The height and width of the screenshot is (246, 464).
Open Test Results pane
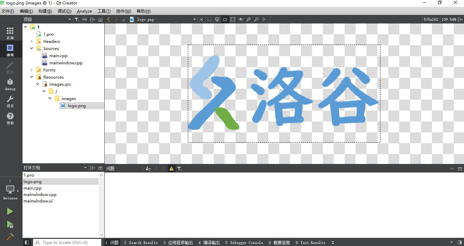(x=310, y=243)
